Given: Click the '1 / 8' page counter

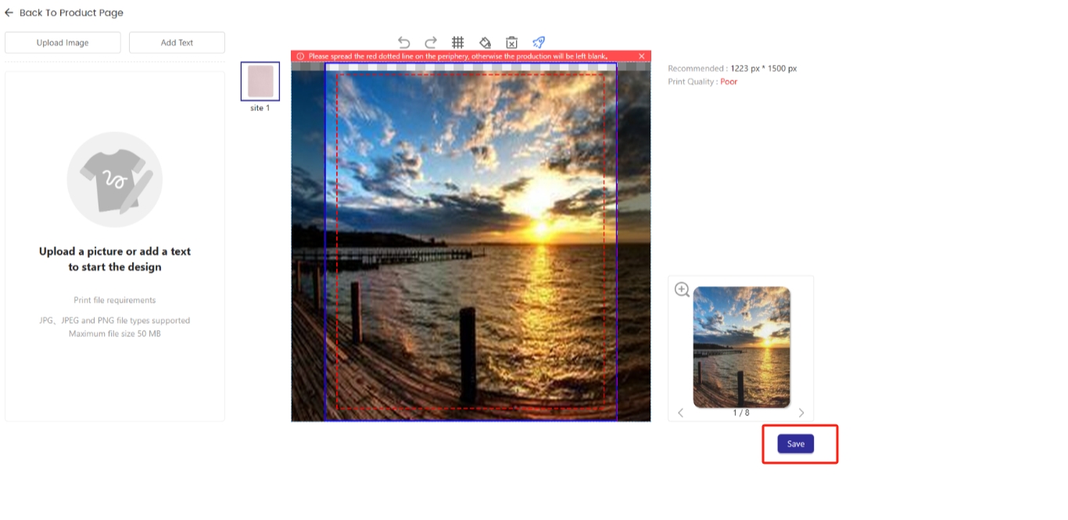Looking at the screenshot, I should coord(740,413).
